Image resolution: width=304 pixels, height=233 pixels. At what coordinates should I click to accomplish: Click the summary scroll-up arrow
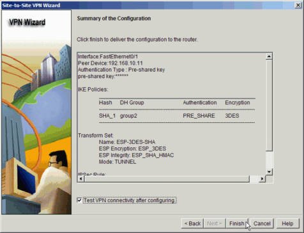(269, 56)
